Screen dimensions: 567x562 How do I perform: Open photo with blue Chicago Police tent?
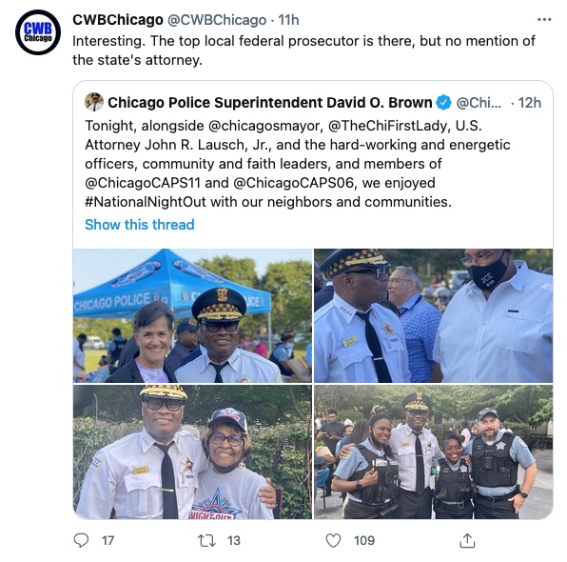coord(192,315)
